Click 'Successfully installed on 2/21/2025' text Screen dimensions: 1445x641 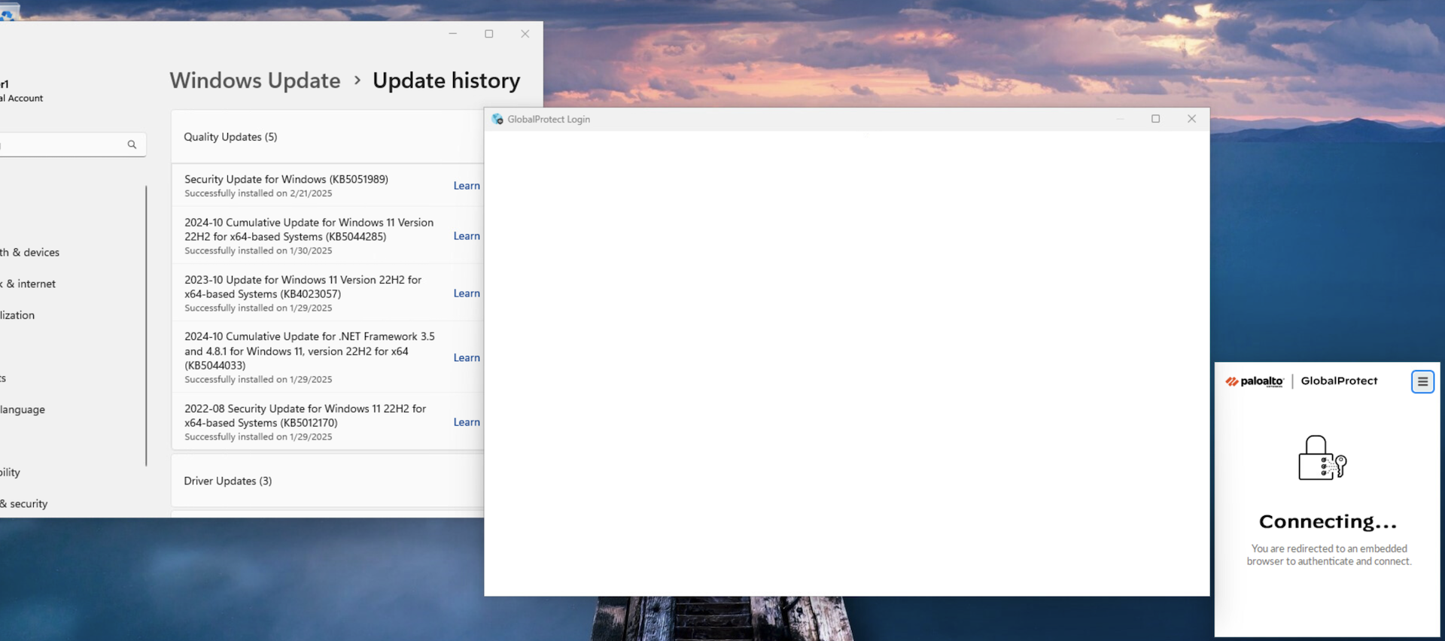click(258, 193)
